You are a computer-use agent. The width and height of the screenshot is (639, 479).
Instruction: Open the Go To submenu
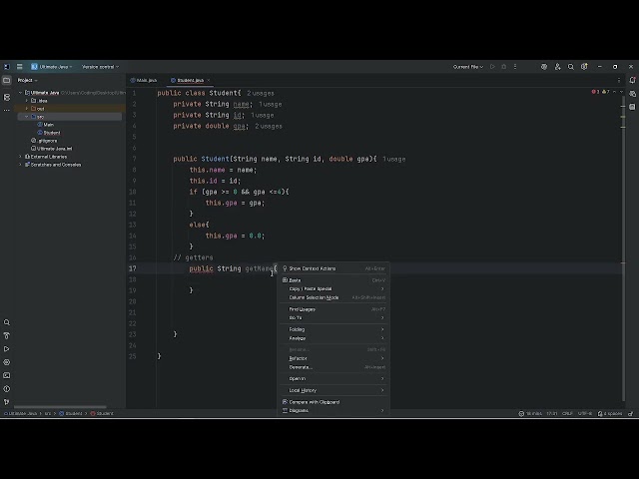333,317
